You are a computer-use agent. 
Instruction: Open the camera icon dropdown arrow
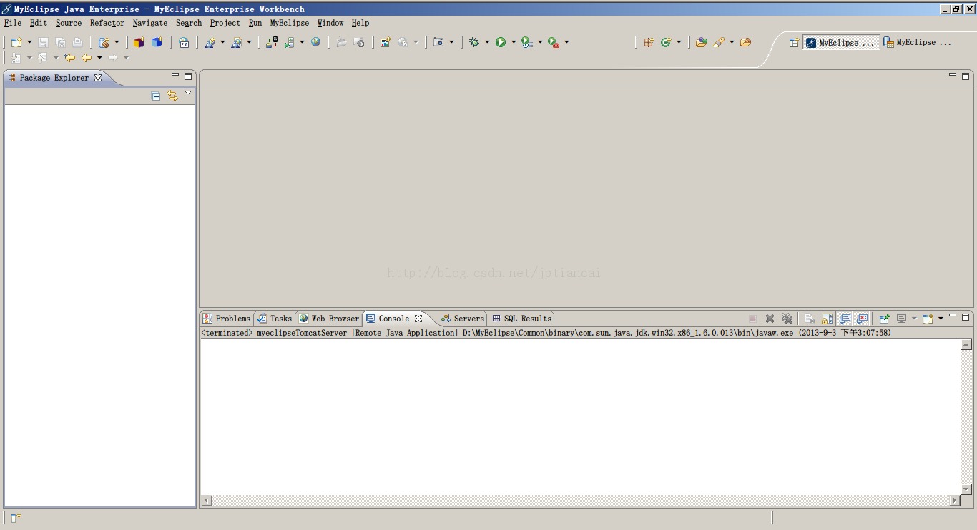(x=451, y=42)
